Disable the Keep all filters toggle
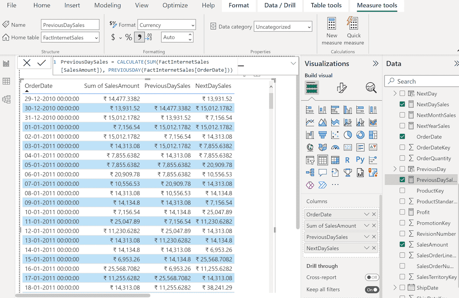The image size is (459, 298). pyautogui.click(x=372, y=289)
